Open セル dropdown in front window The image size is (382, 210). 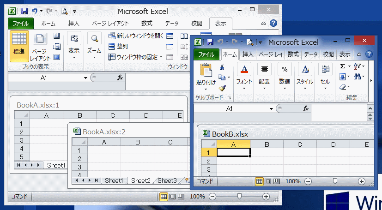coord(325,77)
